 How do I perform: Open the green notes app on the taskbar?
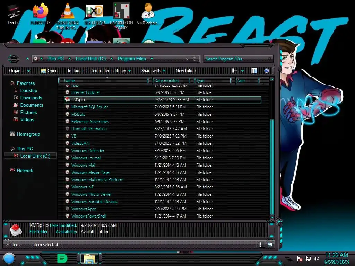62,258
